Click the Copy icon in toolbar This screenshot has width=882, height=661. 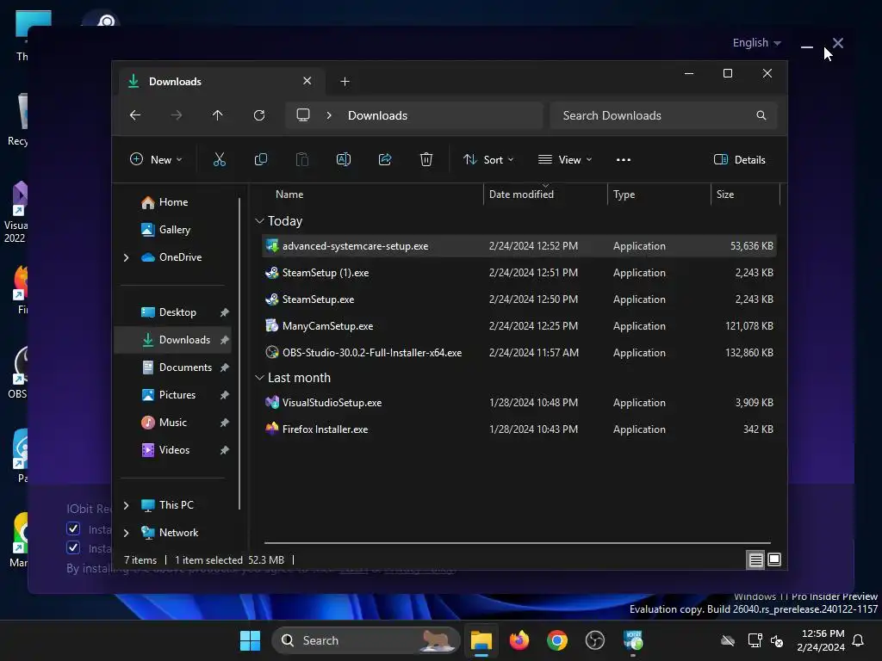coord(260,159)
